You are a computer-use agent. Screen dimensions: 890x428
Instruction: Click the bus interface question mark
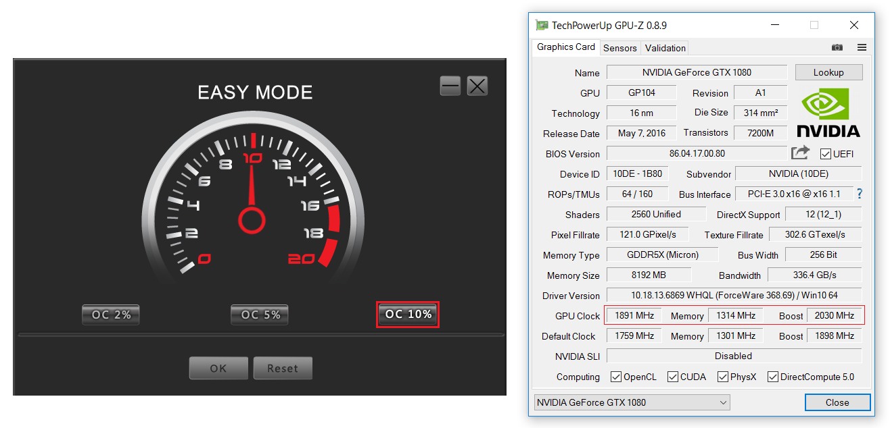tap(860, 194)
